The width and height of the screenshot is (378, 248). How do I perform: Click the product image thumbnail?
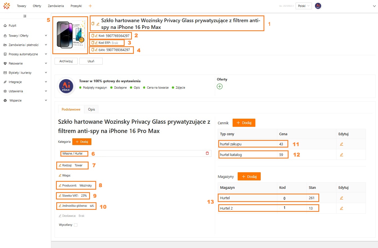pyautogui.click(x=71, y=35)
